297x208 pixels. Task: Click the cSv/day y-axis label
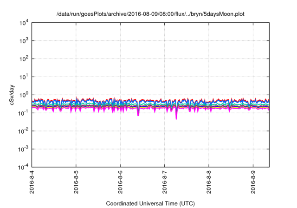(12, 95)
